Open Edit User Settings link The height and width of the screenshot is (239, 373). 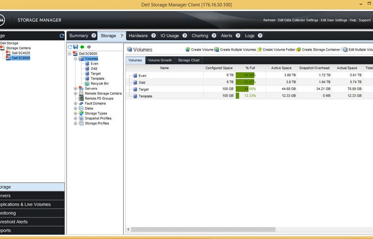(x=334, y=20)
